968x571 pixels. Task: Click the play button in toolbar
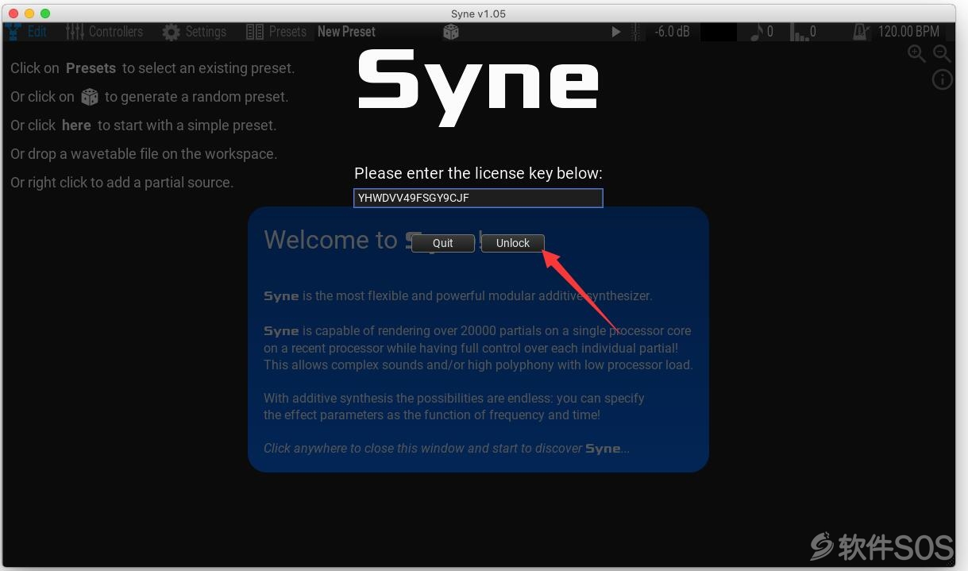pos(615,32)
